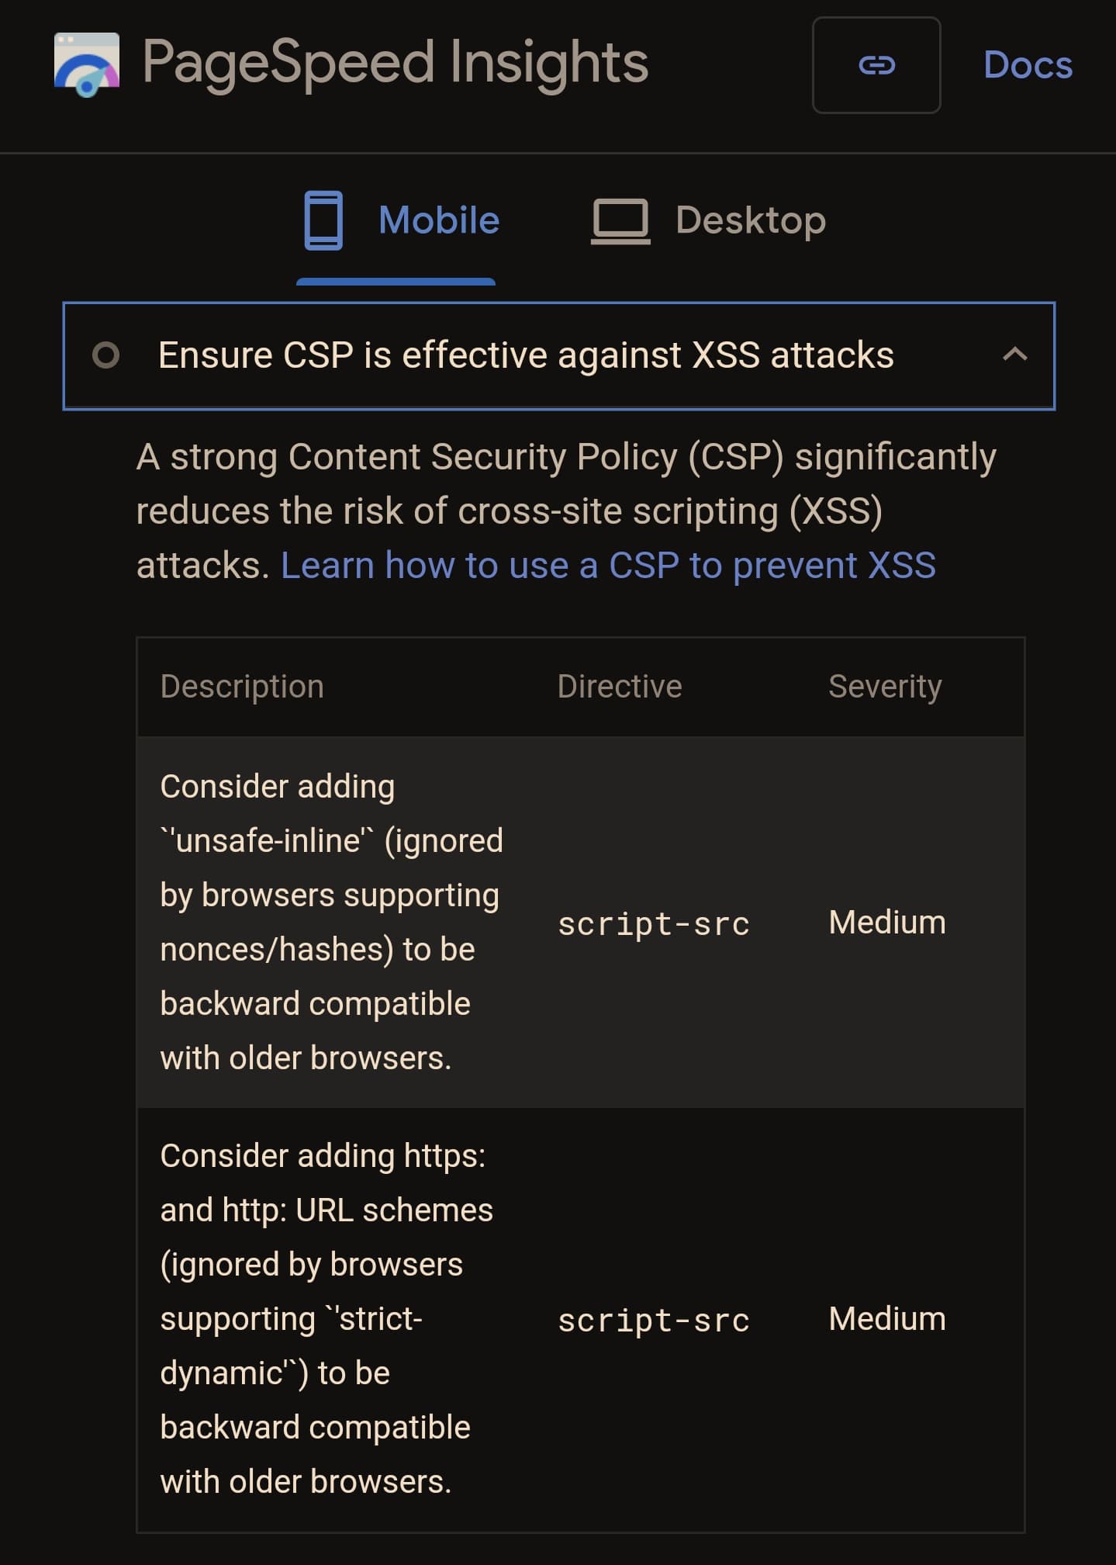Click the Description column header
The width and height of the screenshot is (1116, 1565).
pos(242,687)
